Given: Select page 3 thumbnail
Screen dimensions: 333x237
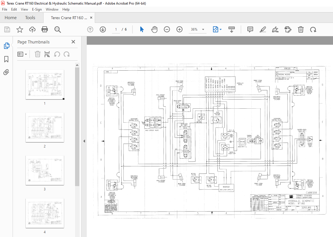Looking at the screenshot, I should [x=45, y=170].
